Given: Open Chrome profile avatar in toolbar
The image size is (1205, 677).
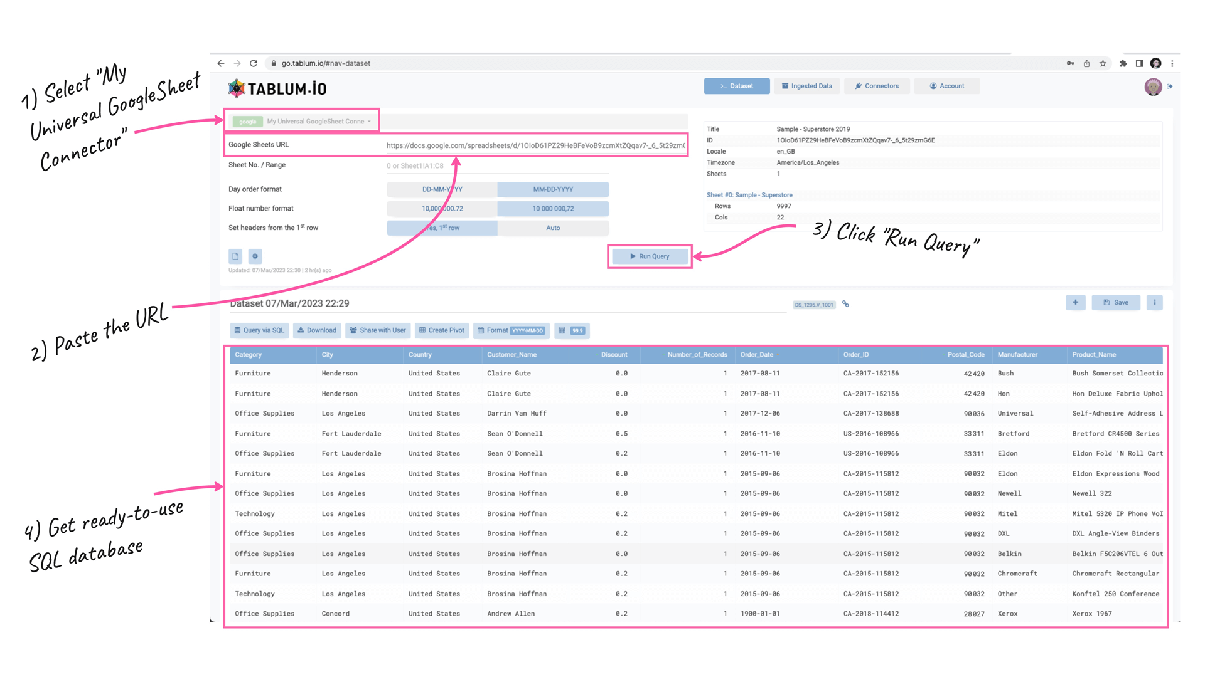Looking at the screenshot, I should (x=1155, y=63).
